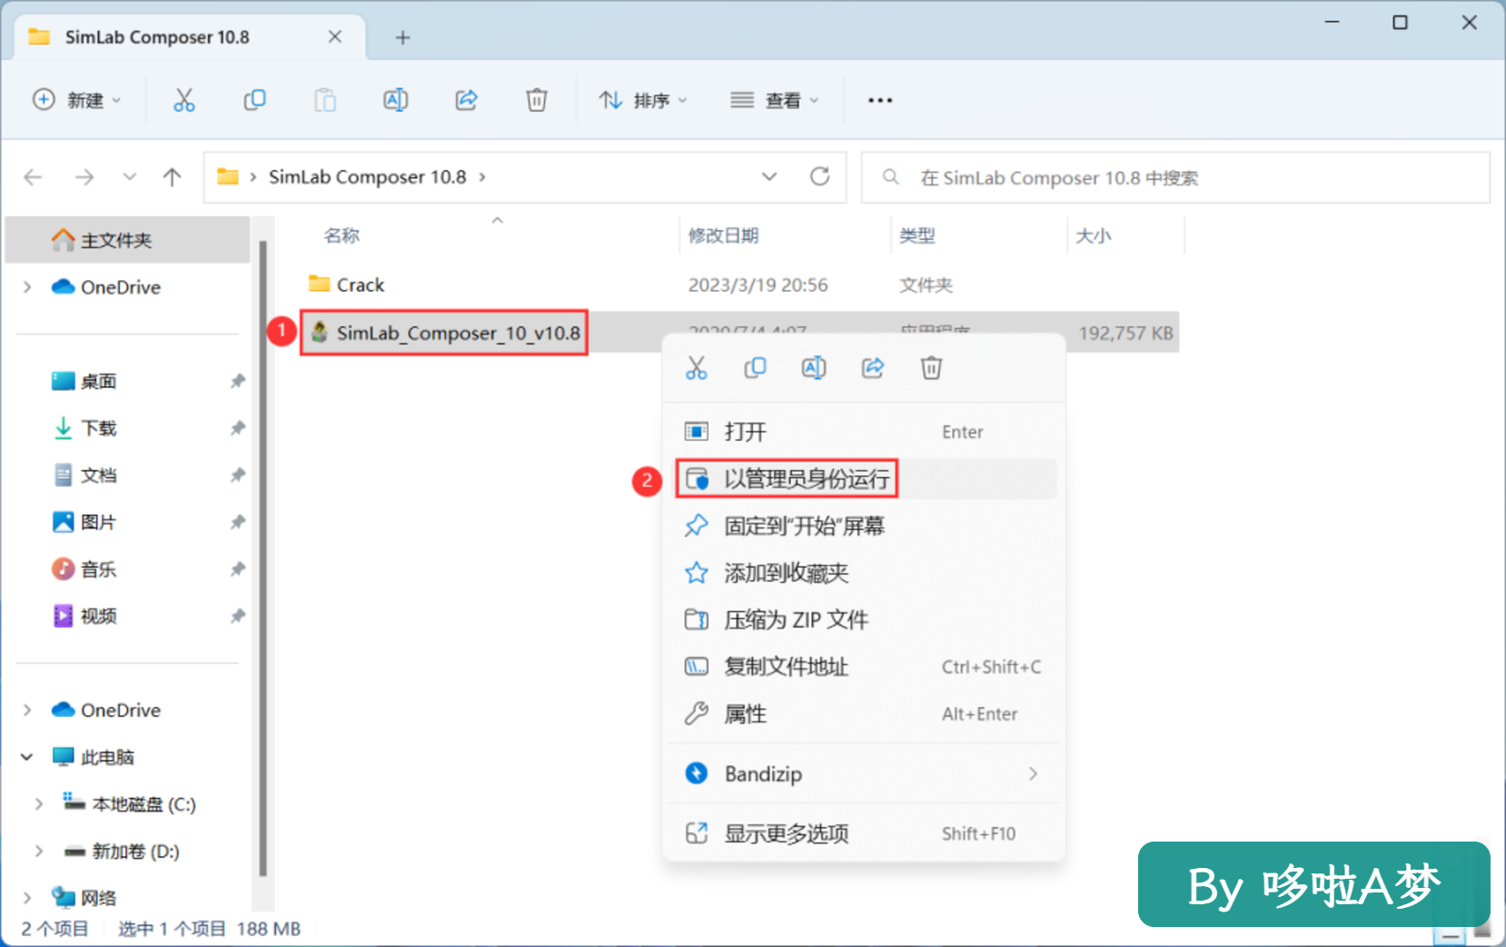The height and width of the screenshot is (947, 1506).
Task: Expand the address bar history dropdown
Action: point(769,176)
